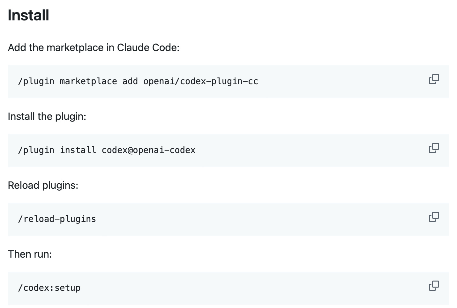The width and height of the screenshot is (457, 308).
Task: Click the '/codex:setup' code text
Action: 49,288
